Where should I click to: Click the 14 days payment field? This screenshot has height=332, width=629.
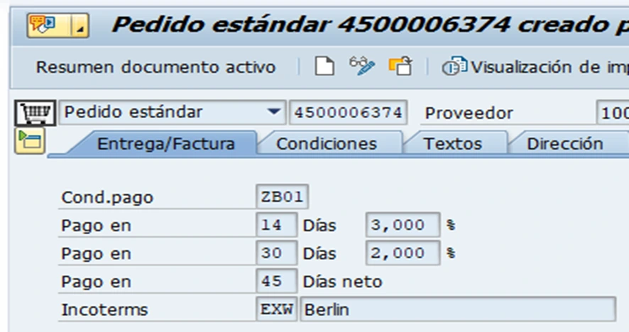click(x=276, y=225)
